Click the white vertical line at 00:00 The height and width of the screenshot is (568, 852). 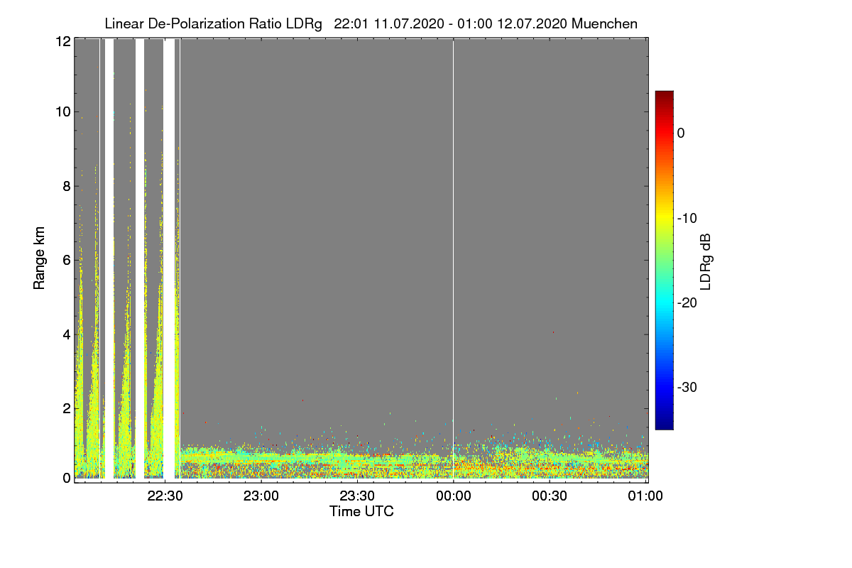point(454,259)
